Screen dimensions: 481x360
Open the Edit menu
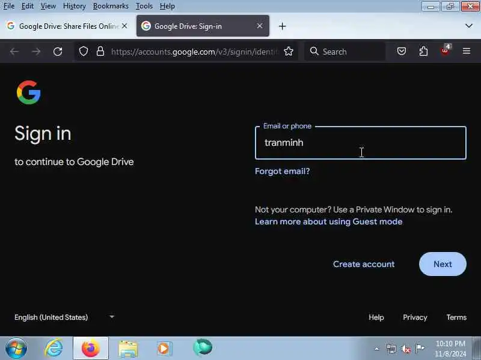[x=27, y=6]
